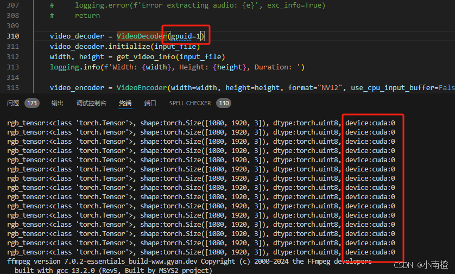Click the use_cpu_input_buffer argument
This screenshot has width=455, height=274.
coord(393,87)
